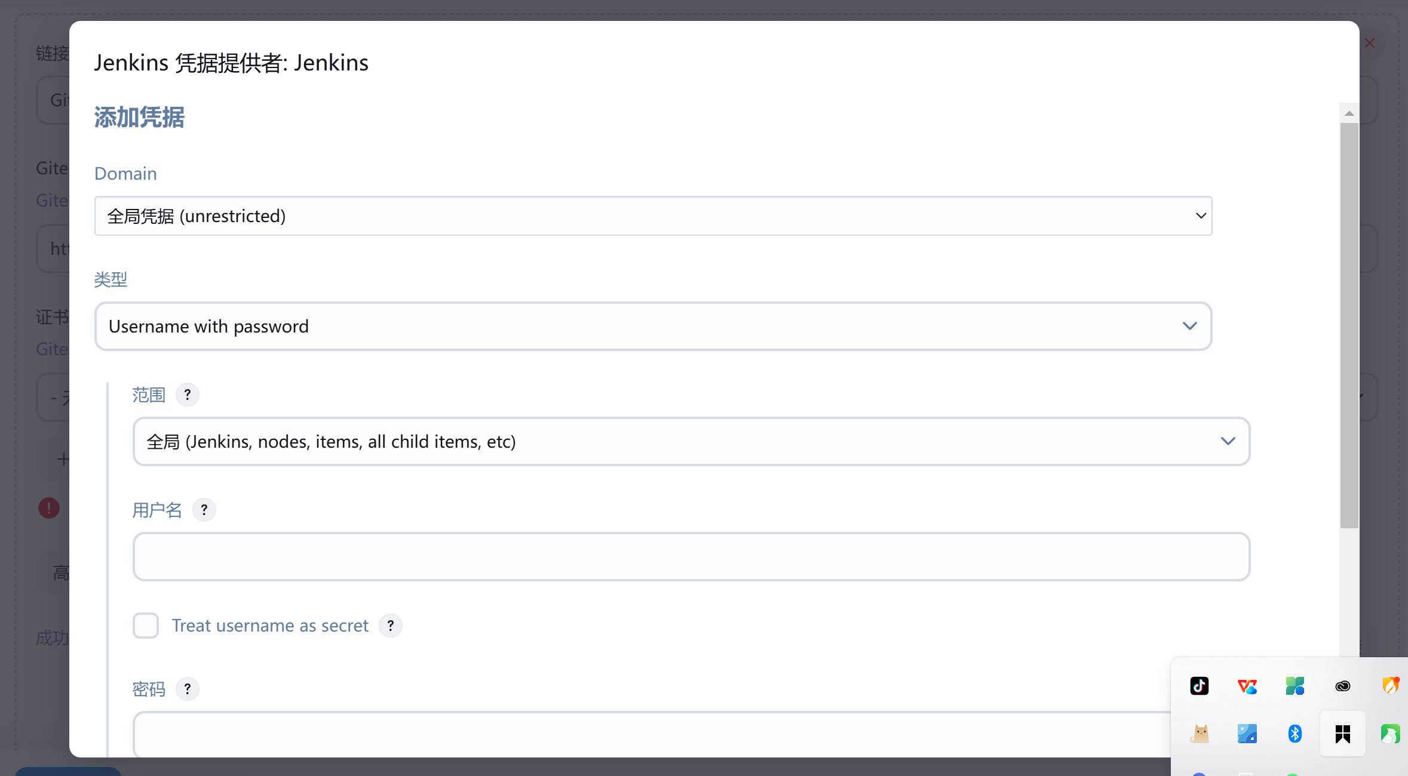Open TikTok from the system tray
1408x776 pixels.
coord(1200,686)
